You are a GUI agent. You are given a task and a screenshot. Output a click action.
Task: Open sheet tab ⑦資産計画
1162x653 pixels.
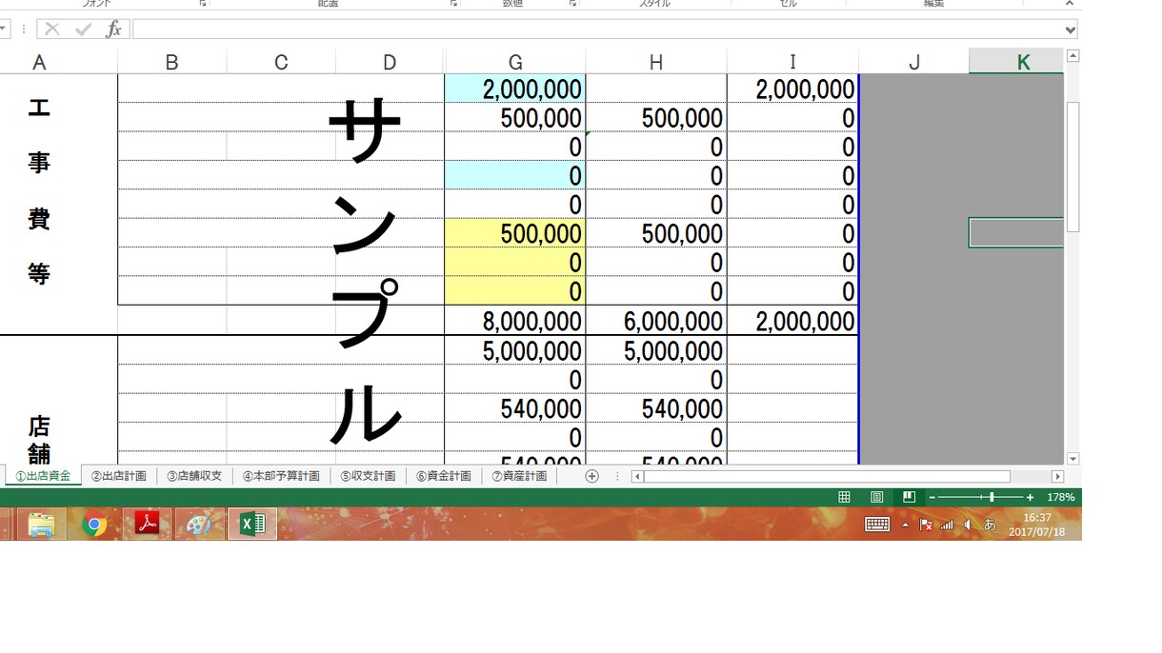(x=519, y=476)
